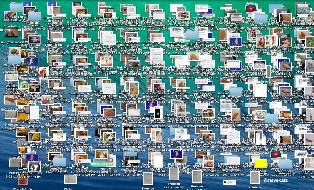Select the unnamed-2.jpg pale dragon thumbnail

pyautogui.click(x=285, y=42)
